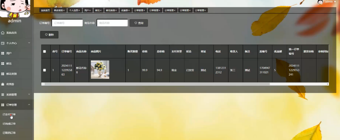Click the 个人中心 card icon in sidebar
This screenshot has width=340, height=140.
pos(3,43)
